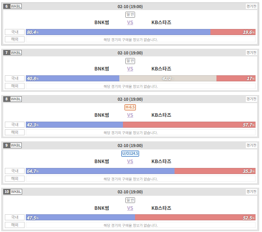Open the VS link for match 10
The image size is (262, 232).
click(x=130, y=208)
